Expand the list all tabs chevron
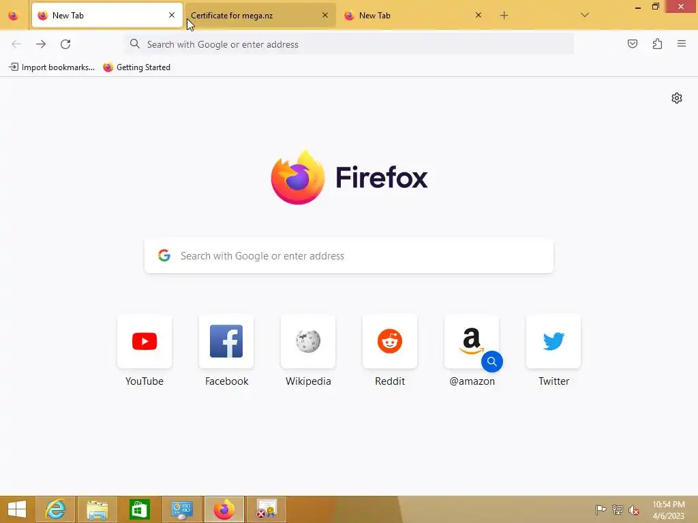 [585, 15]
